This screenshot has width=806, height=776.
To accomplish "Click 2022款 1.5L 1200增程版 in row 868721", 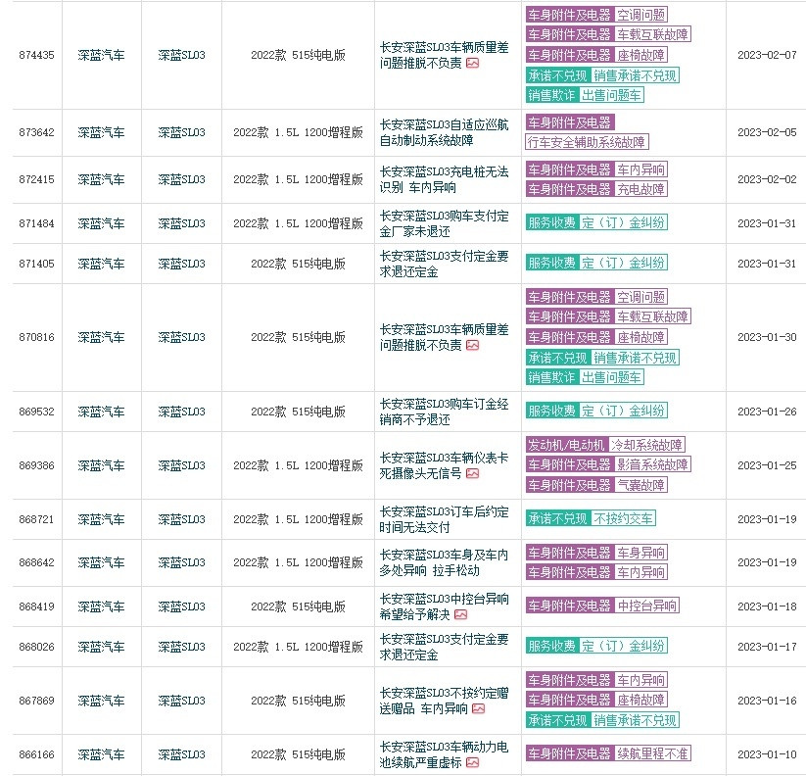I will (x=298, y=520).
